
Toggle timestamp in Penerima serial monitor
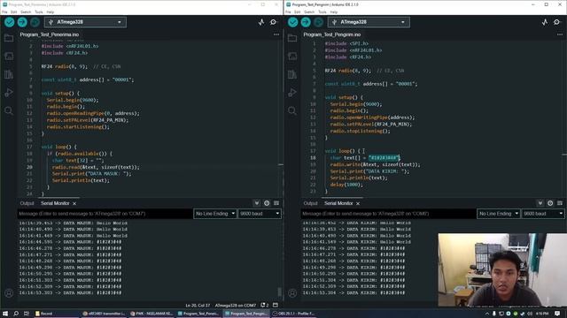(x=267, y=203)
